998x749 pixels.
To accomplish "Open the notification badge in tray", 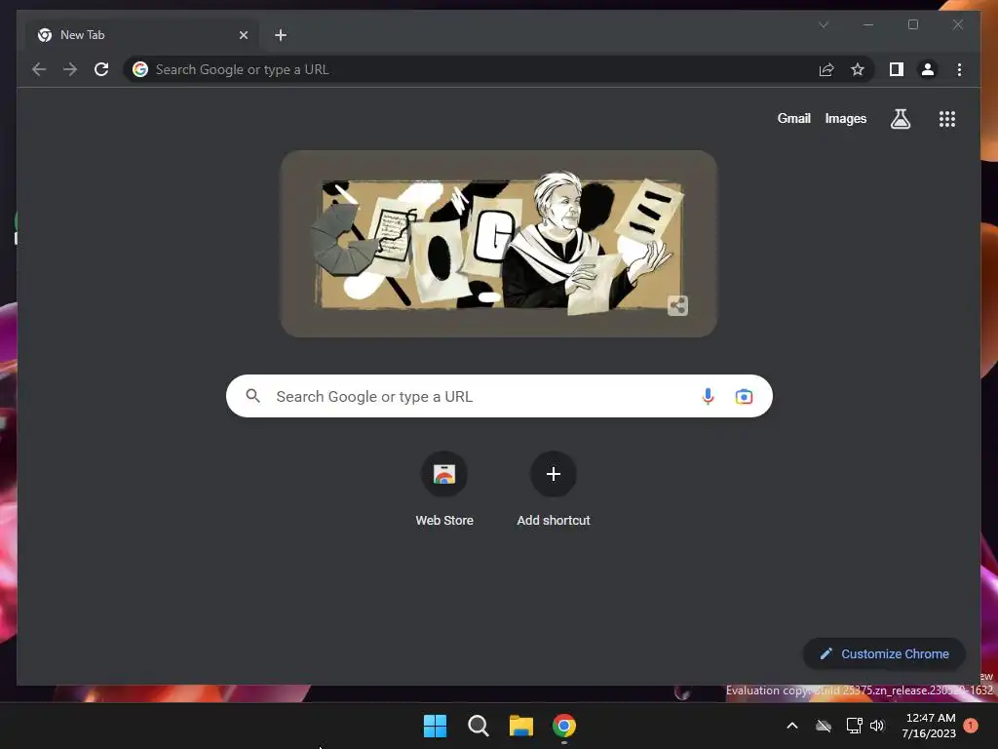I will click(x=971, y=726).
